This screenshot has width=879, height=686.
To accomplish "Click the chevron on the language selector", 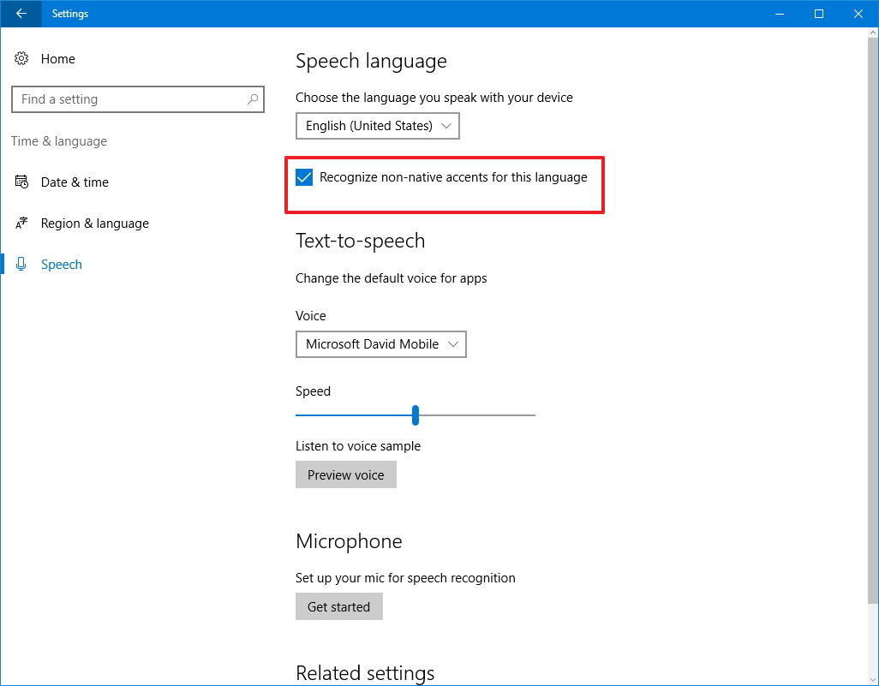I will click(446, 125).
